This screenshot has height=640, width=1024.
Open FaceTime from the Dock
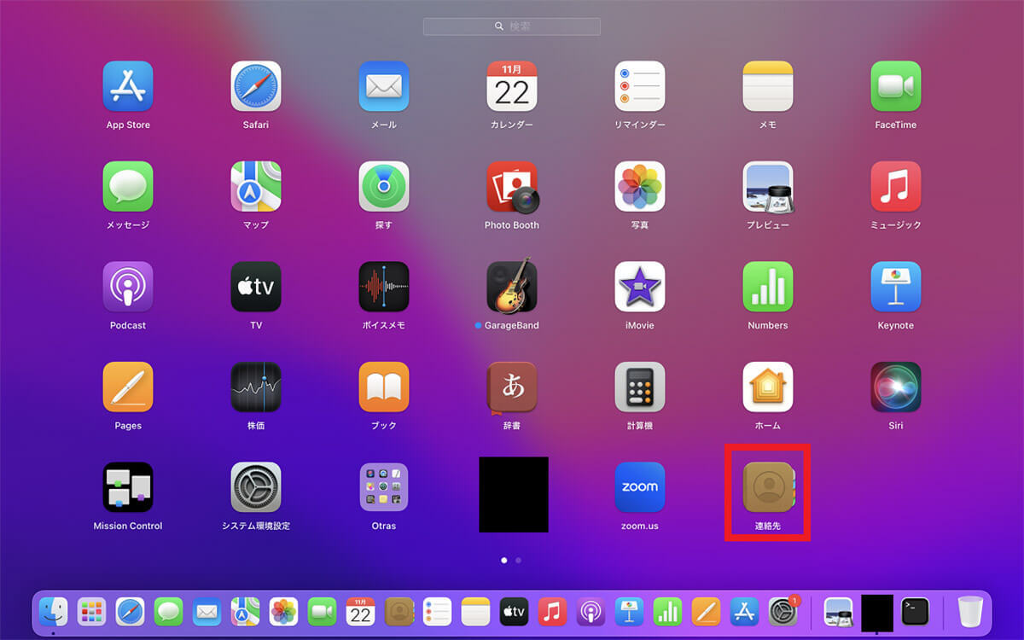(x=322, y=611)
